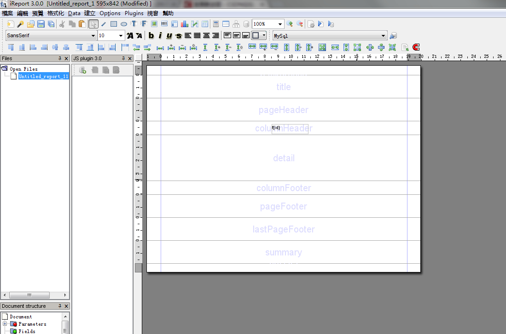The height and width of the screenshot is (334, 506).
Task: Select Untitled_report_1 in Open Files
Action: point(43,76)
